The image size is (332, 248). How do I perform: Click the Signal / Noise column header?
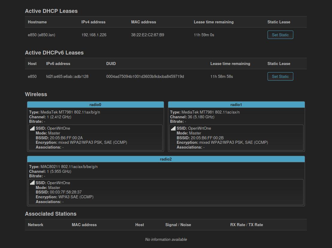[x=178, y=225]
